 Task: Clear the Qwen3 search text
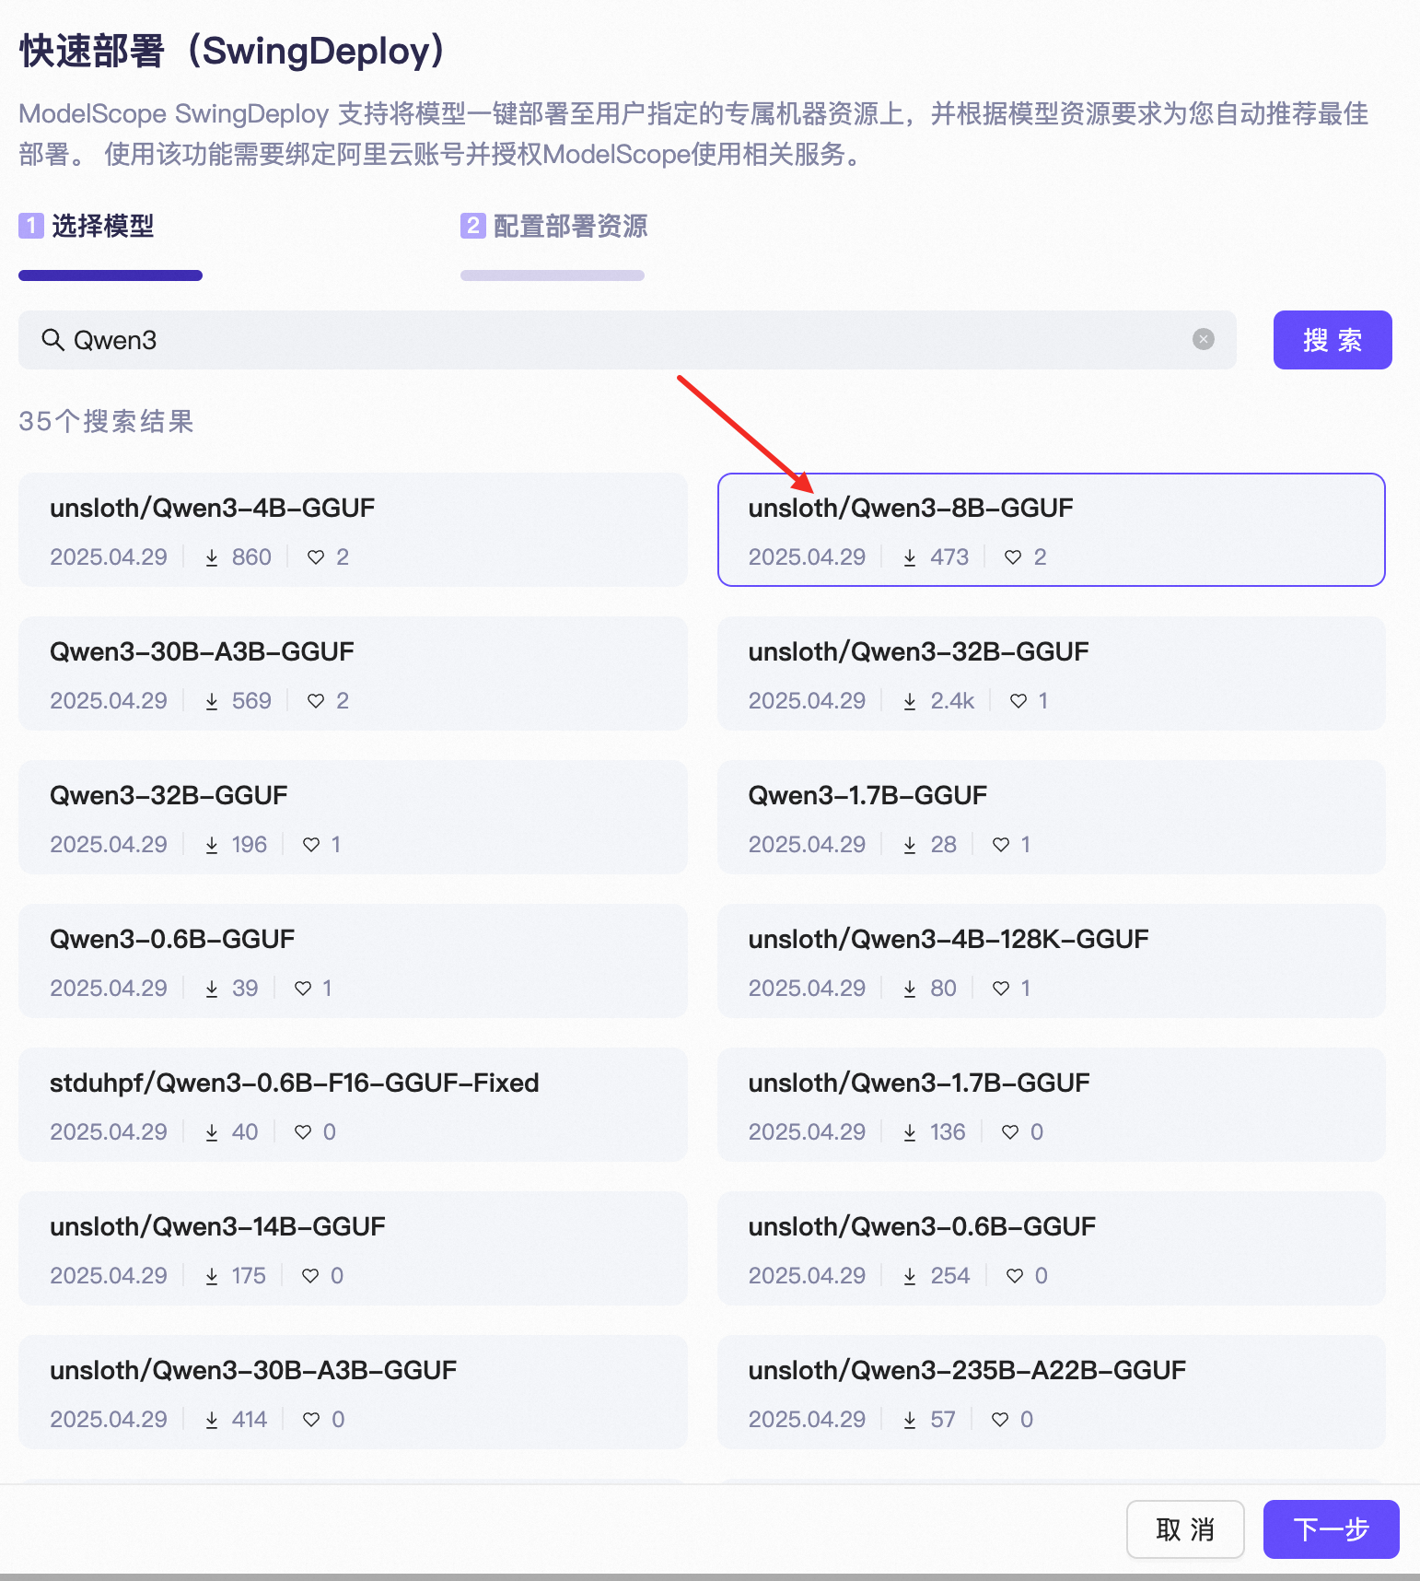1203,339
